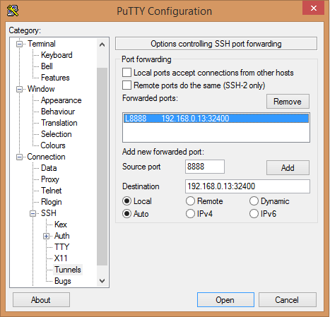Open the X11 category
The height and width of the screenshot is (317, 330).
click(61, 258)
